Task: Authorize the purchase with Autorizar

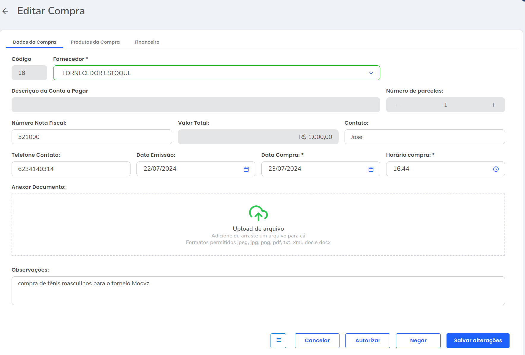Action: (x=367, y=340)
